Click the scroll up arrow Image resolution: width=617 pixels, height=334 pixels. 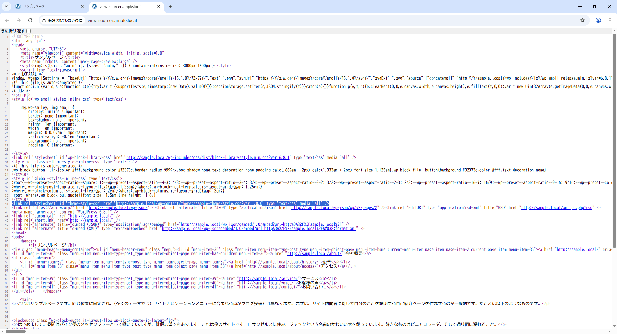[x=614, y=31]
